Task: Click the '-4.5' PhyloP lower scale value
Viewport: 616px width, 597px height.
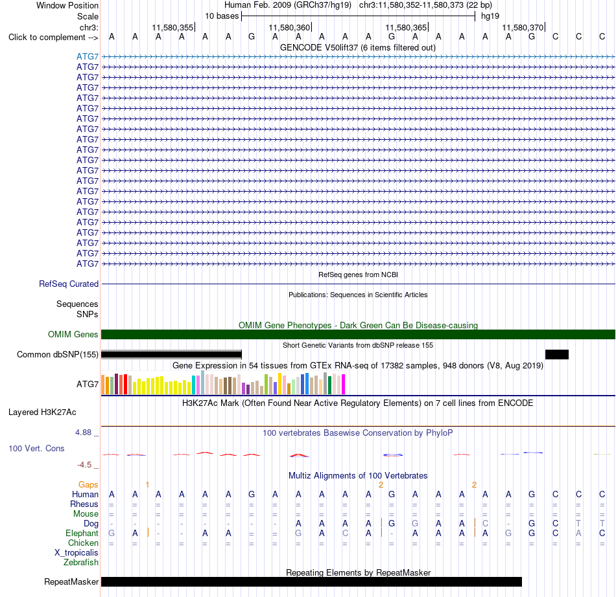Action: coord(84,465)
